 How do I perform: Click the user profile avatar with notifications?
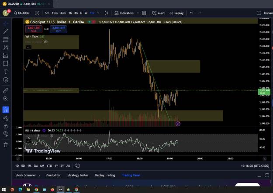(x=6, y=13)
